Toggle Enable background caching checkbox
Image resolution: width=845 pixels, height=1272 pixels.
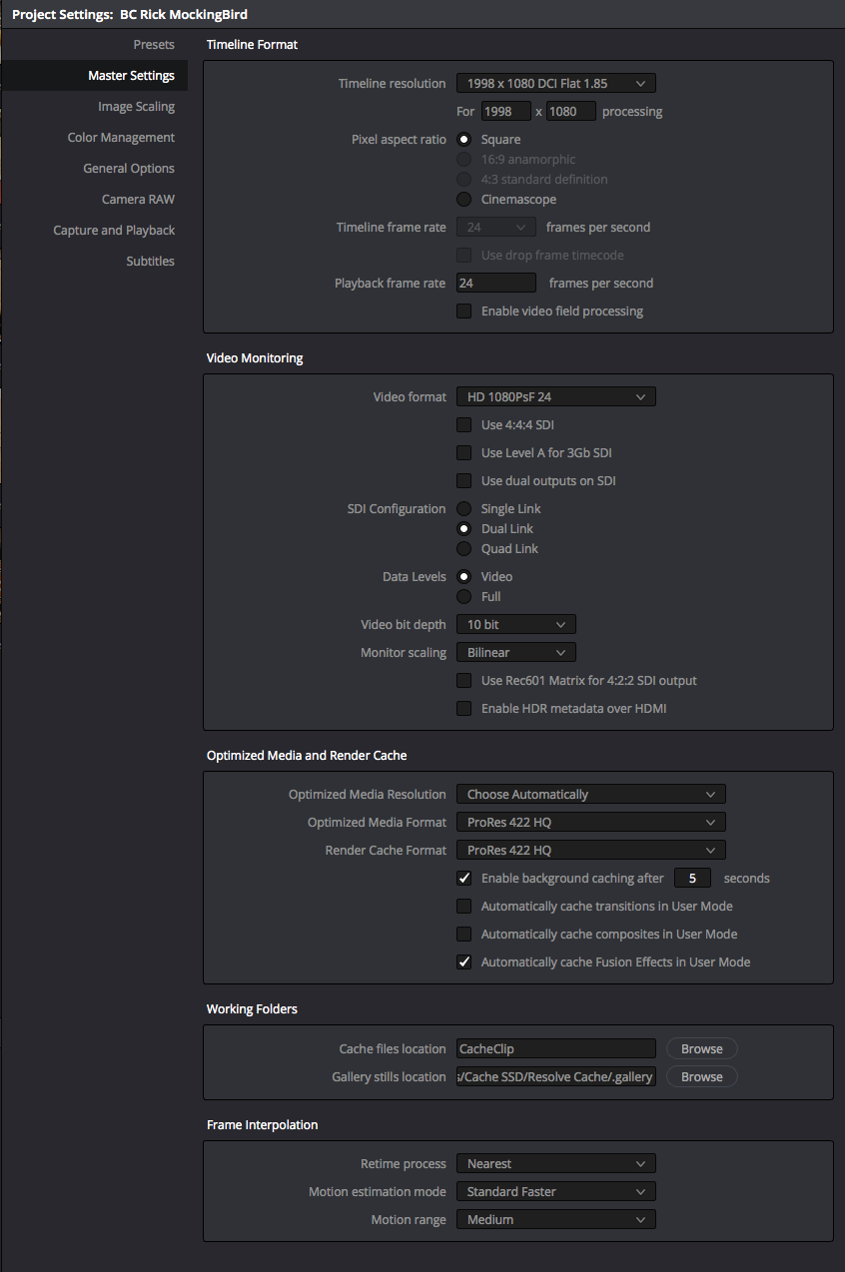(463, 879)
